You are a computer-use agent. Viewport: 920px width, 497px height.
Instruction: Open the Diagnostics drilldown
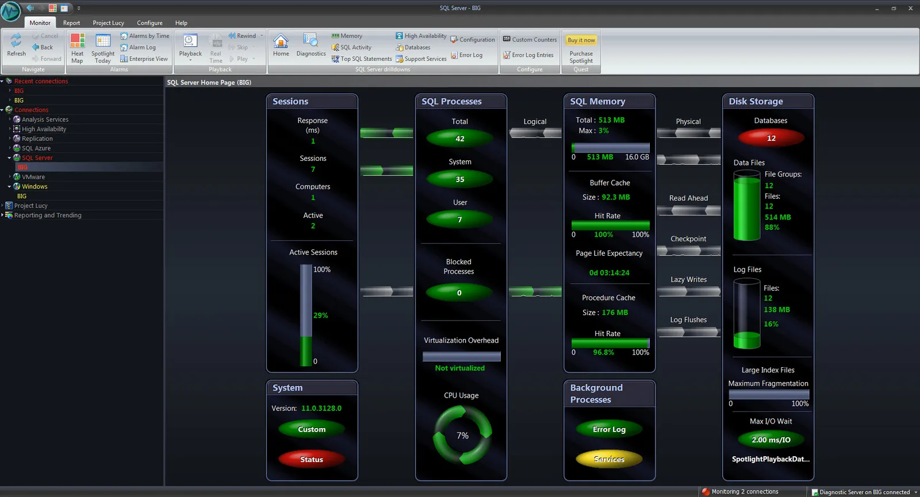pyautogui.click(x=311, y=45)
